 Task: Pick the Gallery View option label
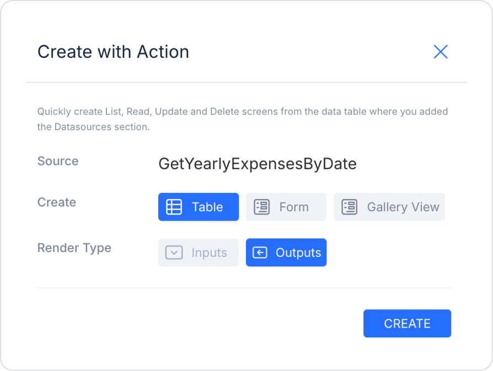click(403, 207)
